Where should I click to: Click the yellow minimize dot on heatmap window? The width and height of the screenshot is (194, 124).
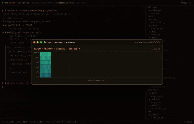pos(38,42)
